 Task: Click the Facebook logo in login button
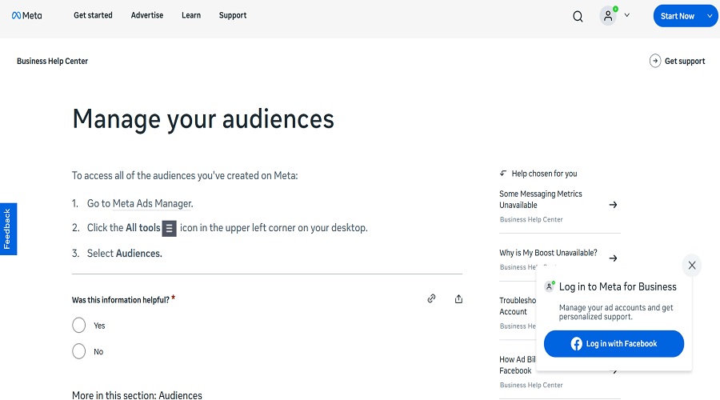pyautogui.click(x=576, y=343)
